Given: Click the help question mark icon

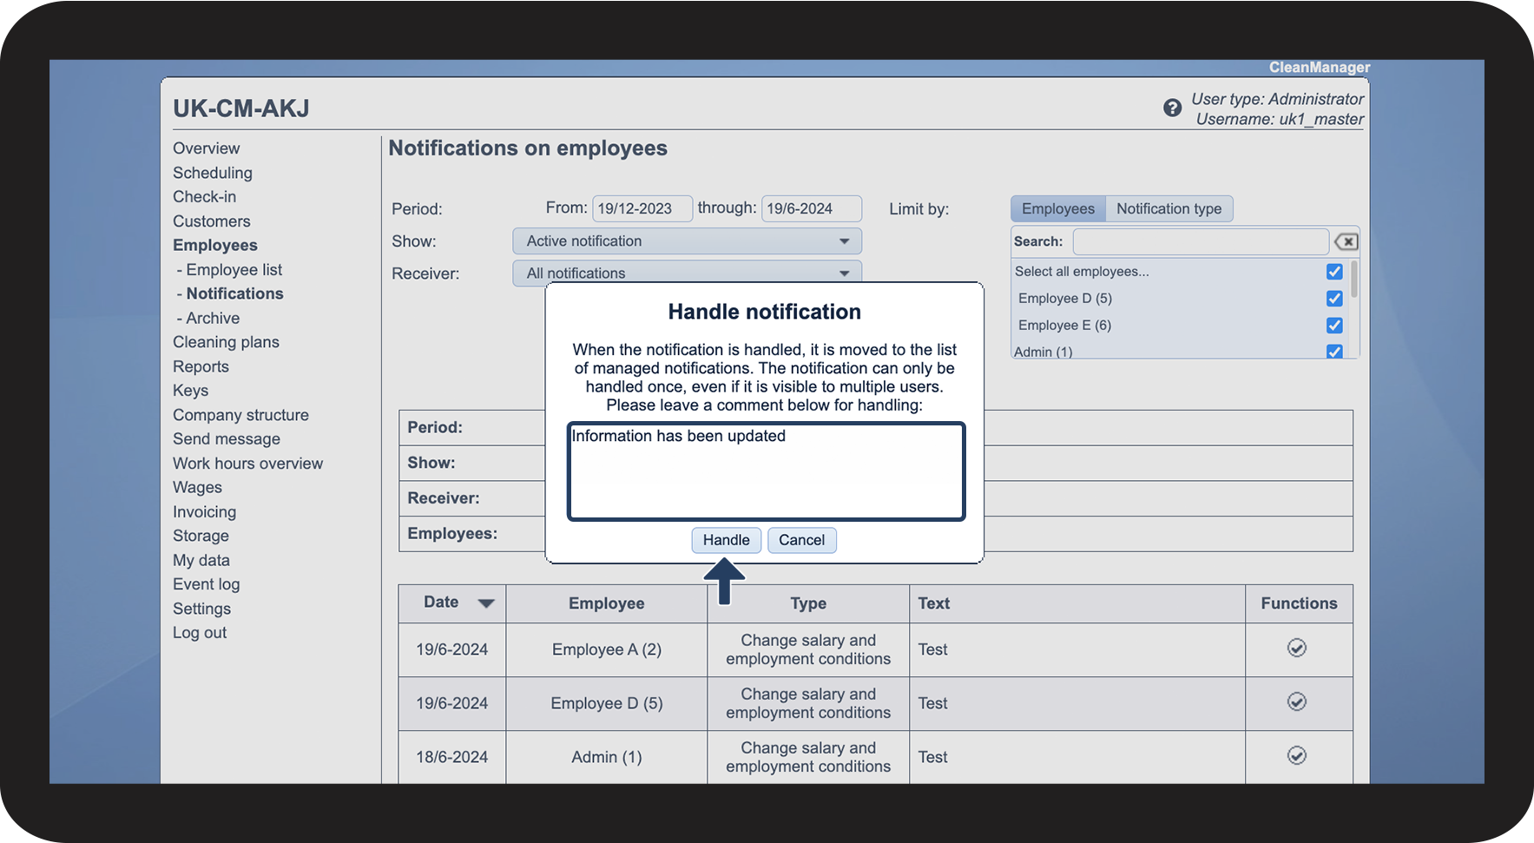Looking at the screenshot, I should [x=1172, y=108].
